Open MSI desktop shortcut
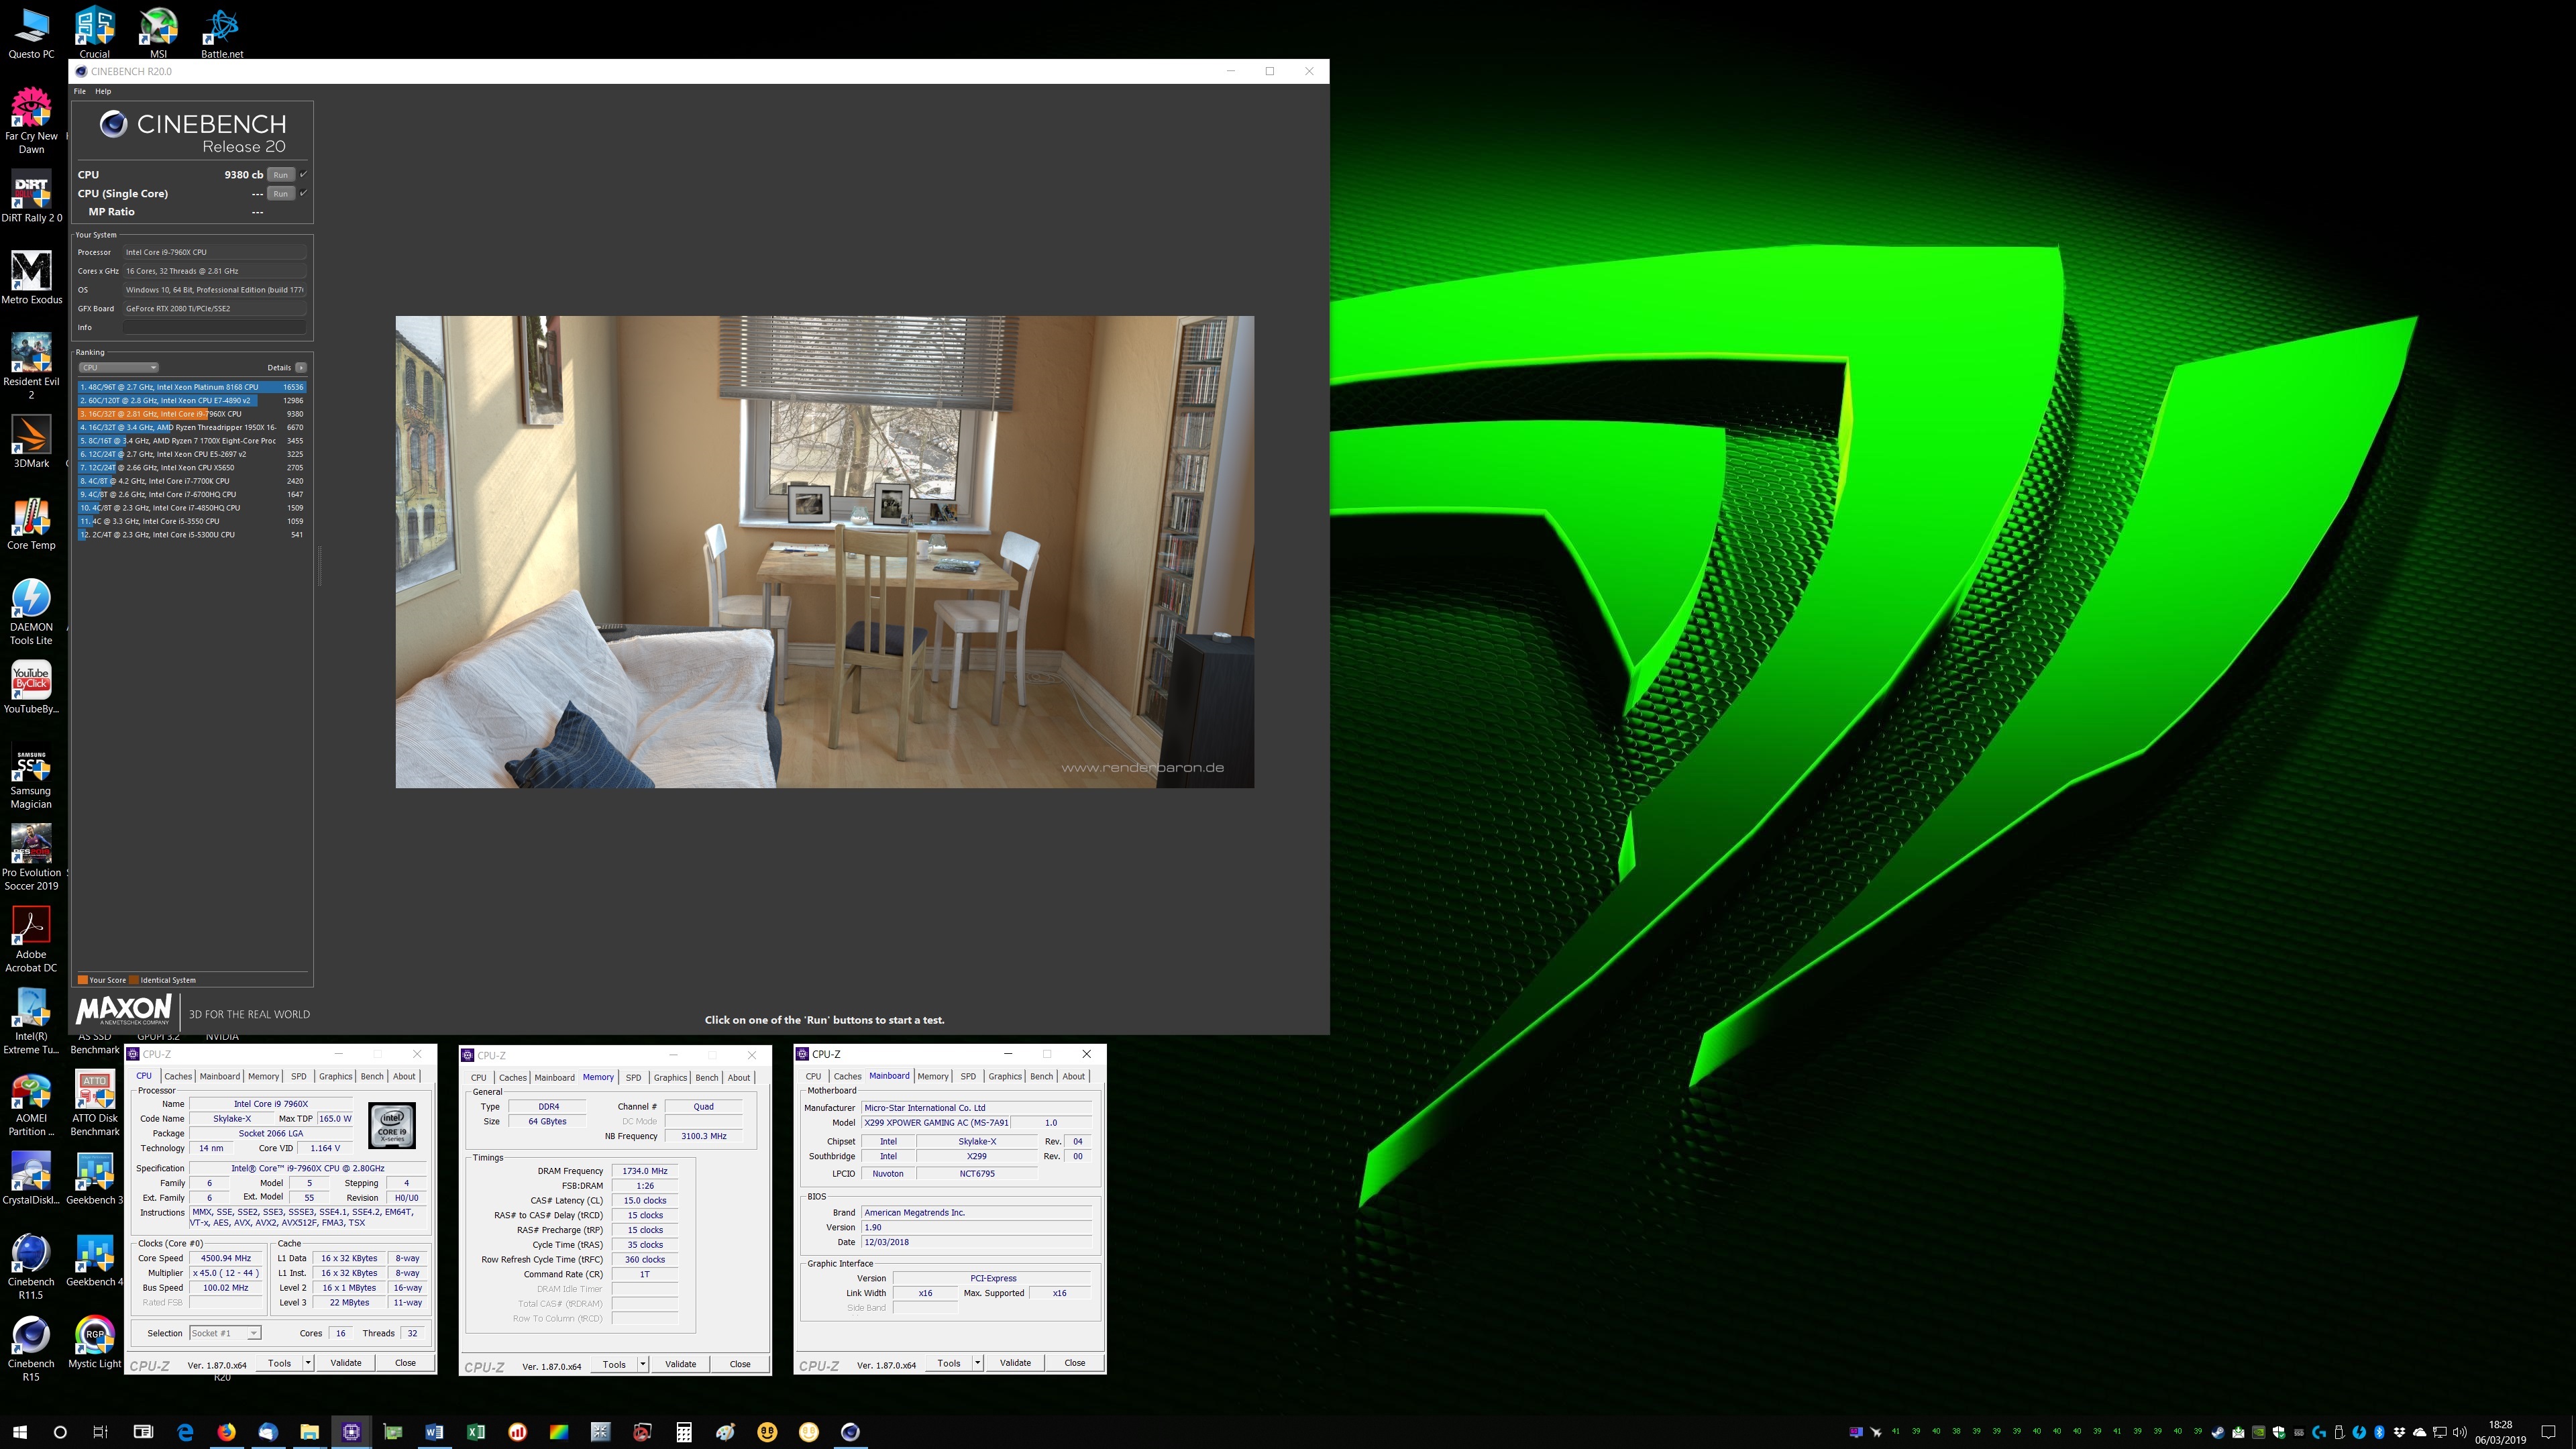Image resolution: width=2576 pixels, height=1449 pixels. [x=158, y=32]
